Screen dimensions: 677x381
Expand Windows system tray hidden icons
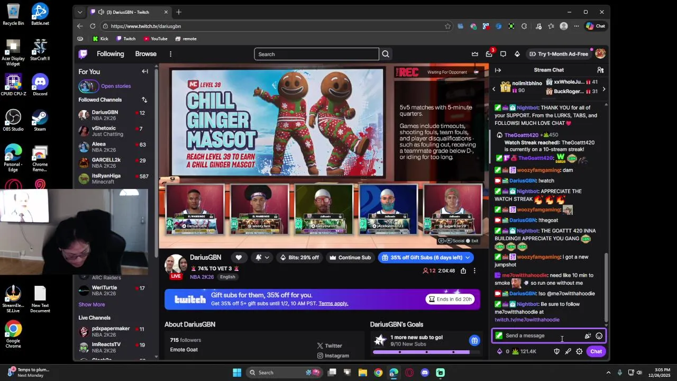(608, 373)
